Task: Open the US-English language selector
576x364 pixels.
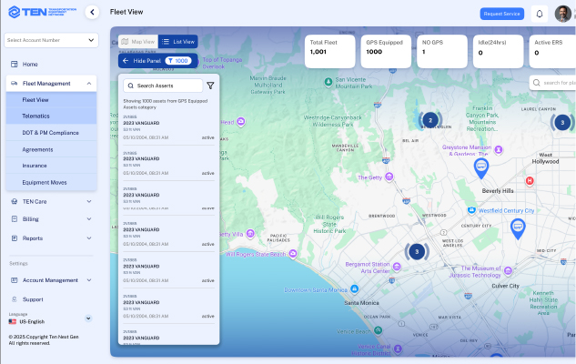Action: (88, 318)
